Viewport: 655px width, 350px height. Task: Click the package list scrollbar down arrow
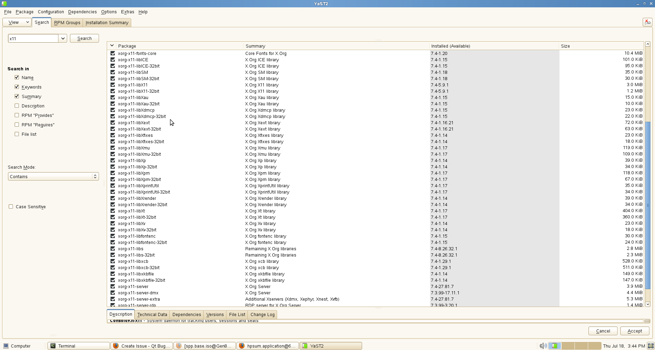click(648, 304)
